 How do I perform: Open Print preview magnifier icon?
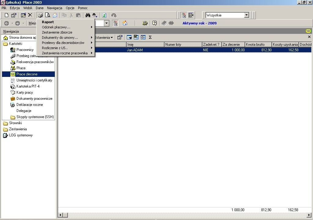point(47,15)
